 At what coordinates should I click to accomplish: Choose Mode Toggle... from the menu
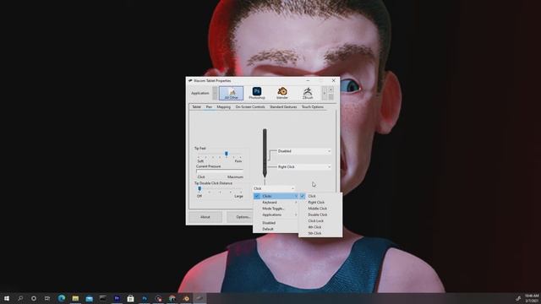[276, 209]
